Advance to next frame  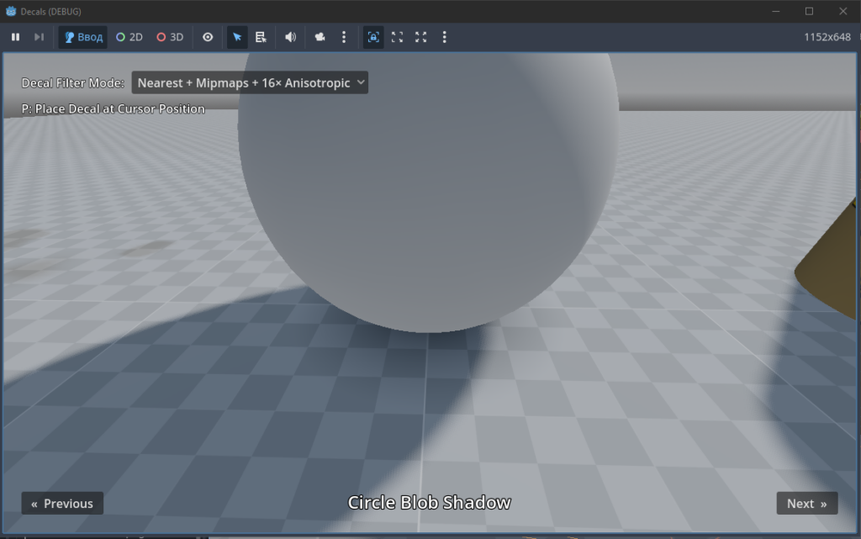pos(39,37)
